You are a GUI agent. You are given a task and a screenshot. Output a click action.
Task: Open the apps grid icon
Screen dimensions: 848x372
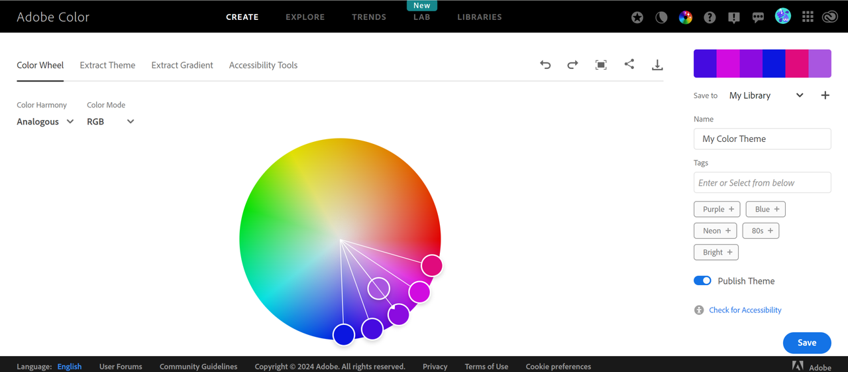[808, 18]
